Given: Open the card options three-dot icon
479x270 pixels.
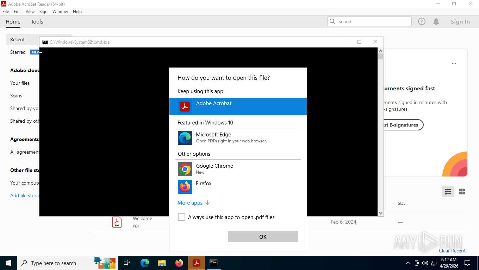Looking at the screenshot, I should (x=454, y=63).
